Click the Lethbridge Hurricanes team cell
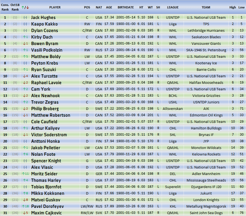246x216 pixels. click(206, 30)
